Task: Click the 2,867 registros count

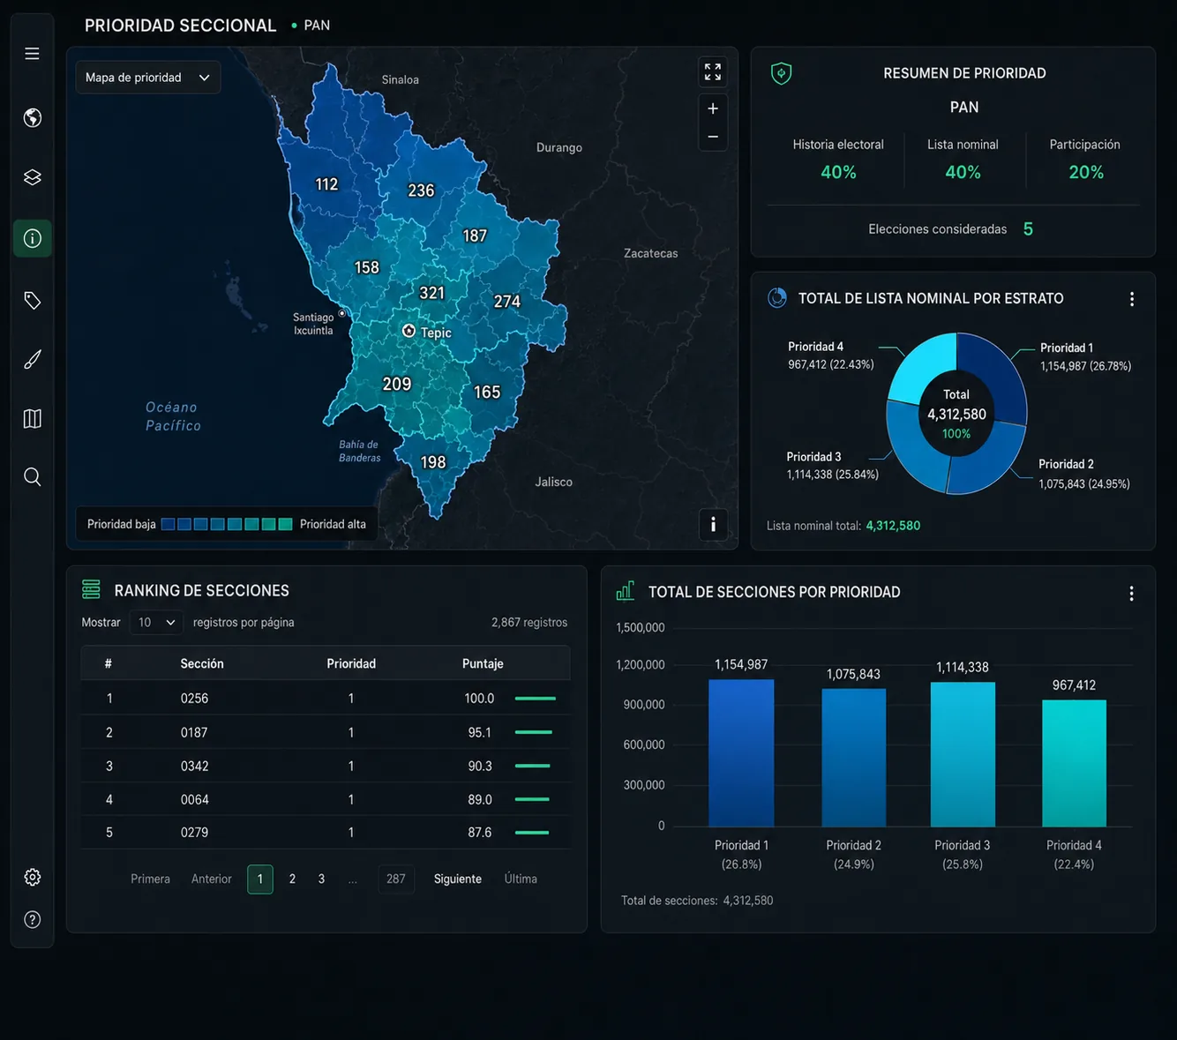Action: click(529, 623)
